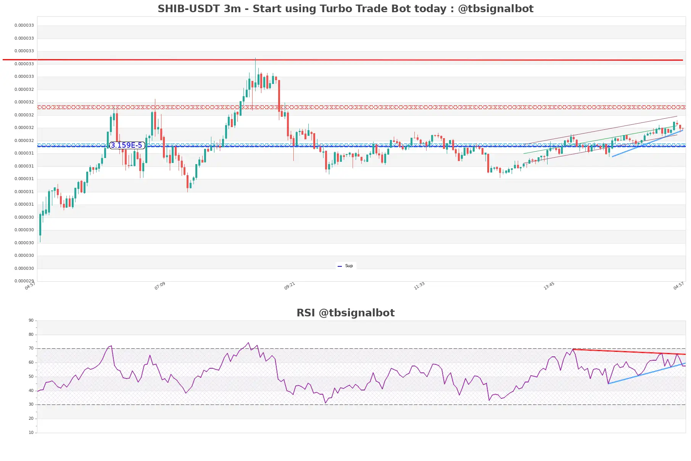Click the 13:45 time axis label
Screen dimensions: 691x461
point(549,286)
